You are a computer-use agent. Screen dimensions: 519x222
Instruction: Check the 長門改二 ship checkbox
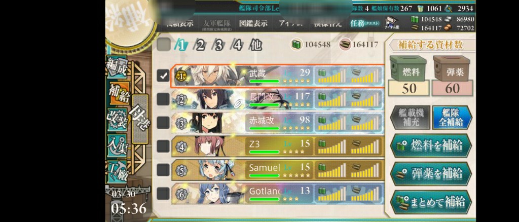[x=163, y=99]
